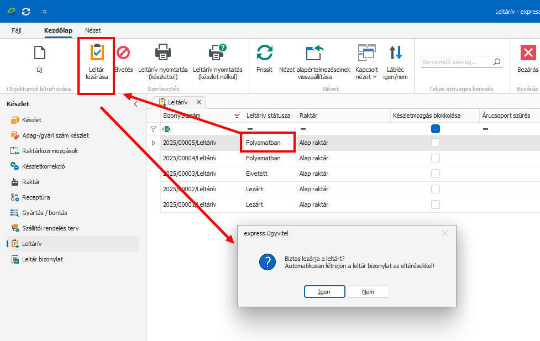The width and height of the screenshot is (540, 341).
Task: Open the Fájl menu
Action: pyautogui.click(x=17, y=30)
